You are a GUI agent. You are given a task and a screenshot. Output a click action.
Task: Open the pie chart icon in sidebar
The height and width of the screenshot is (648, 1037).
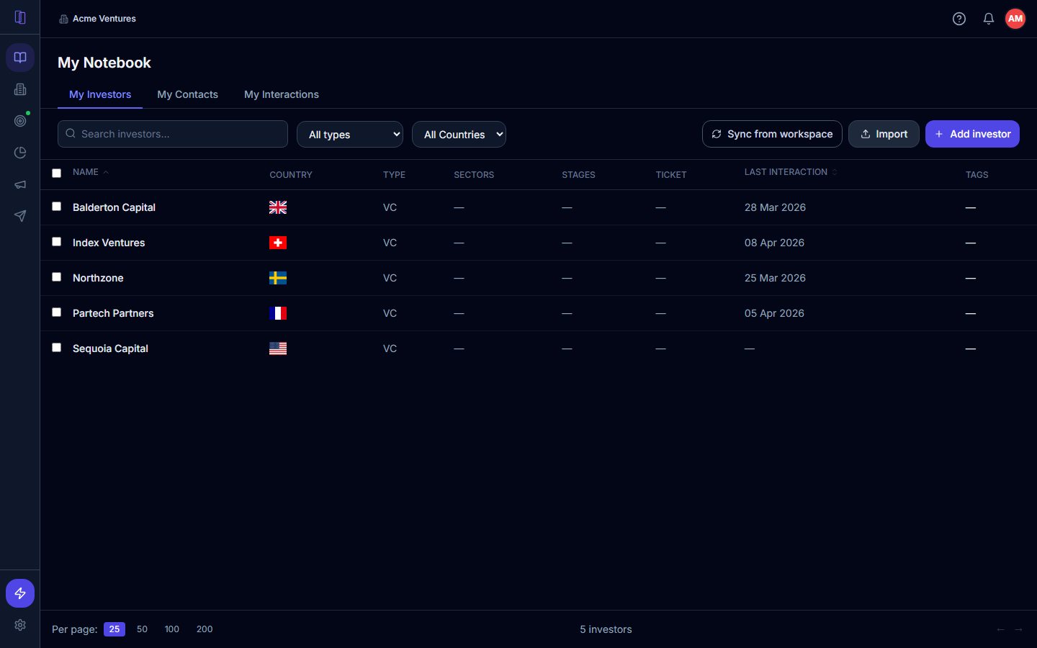tap(20, 153)
